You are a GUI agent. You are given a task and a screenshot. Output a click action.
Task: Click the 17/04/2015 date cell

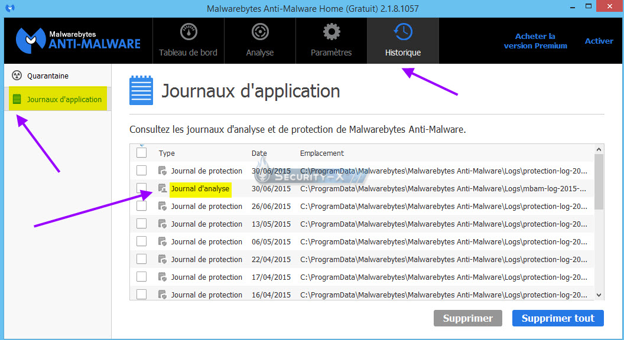[x=271, y=277]
